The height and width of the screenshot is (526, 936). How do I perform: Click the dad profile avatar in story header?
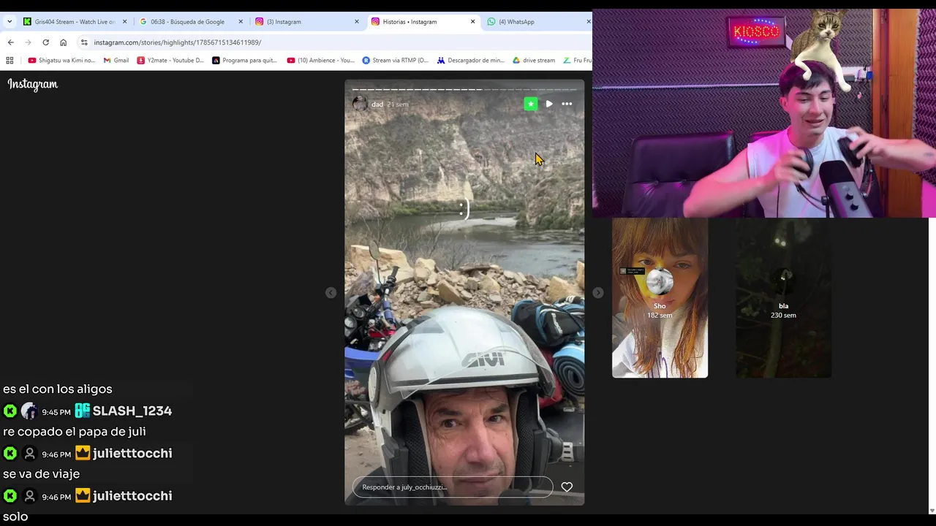coord(360,104)
